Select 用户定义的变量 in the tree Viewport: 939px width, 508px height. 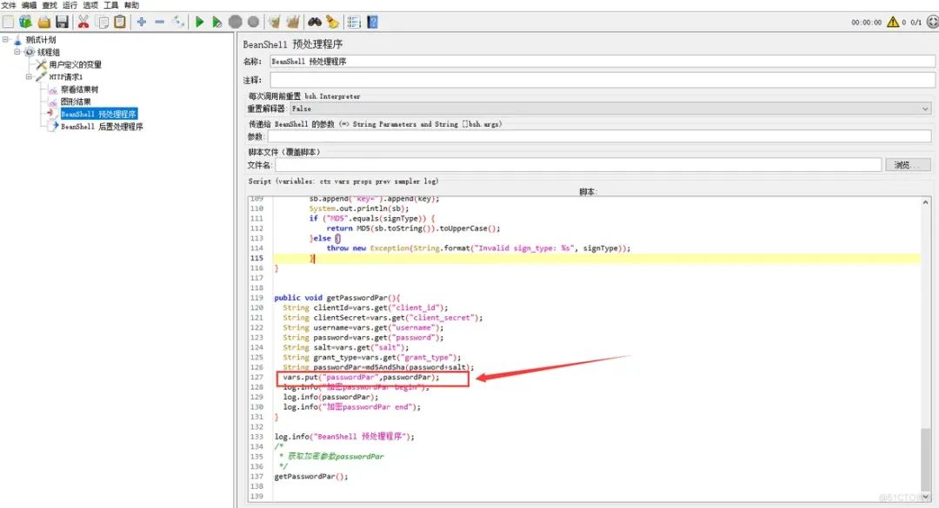(75, 64)
